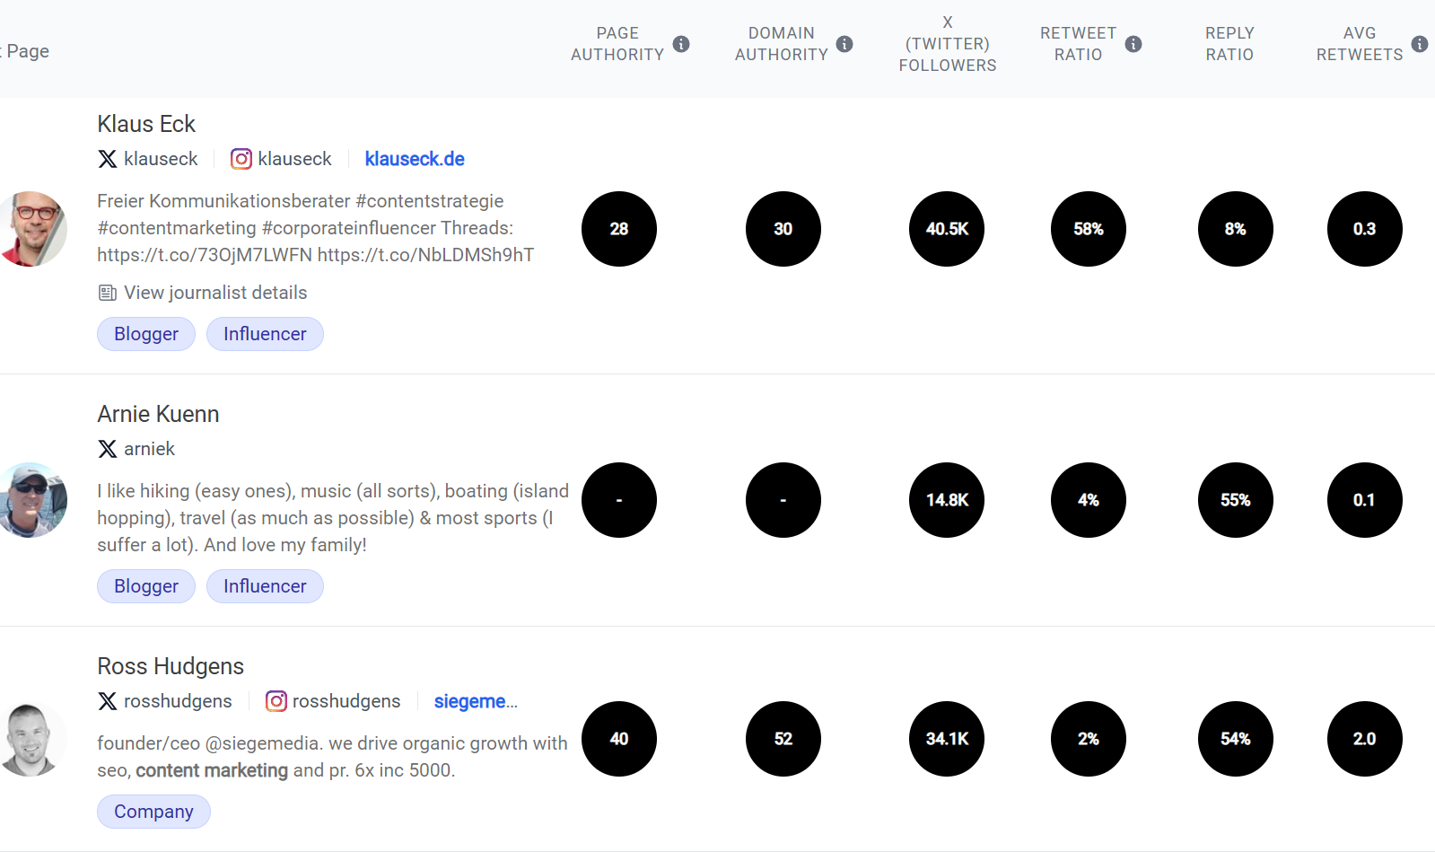Click the X icon on Klaus Eck's profile
The height and width of the screenshot is (852, 1435).
click(x=107, y=159)
